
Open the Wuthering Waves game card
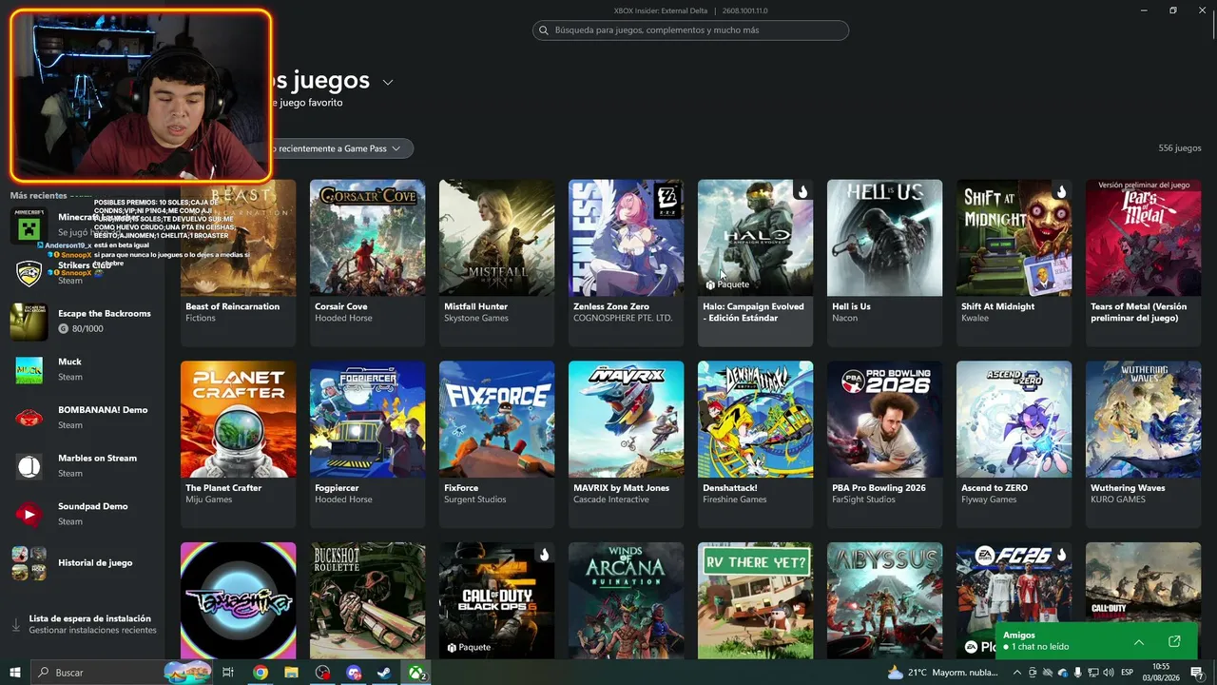(1143, 444)
